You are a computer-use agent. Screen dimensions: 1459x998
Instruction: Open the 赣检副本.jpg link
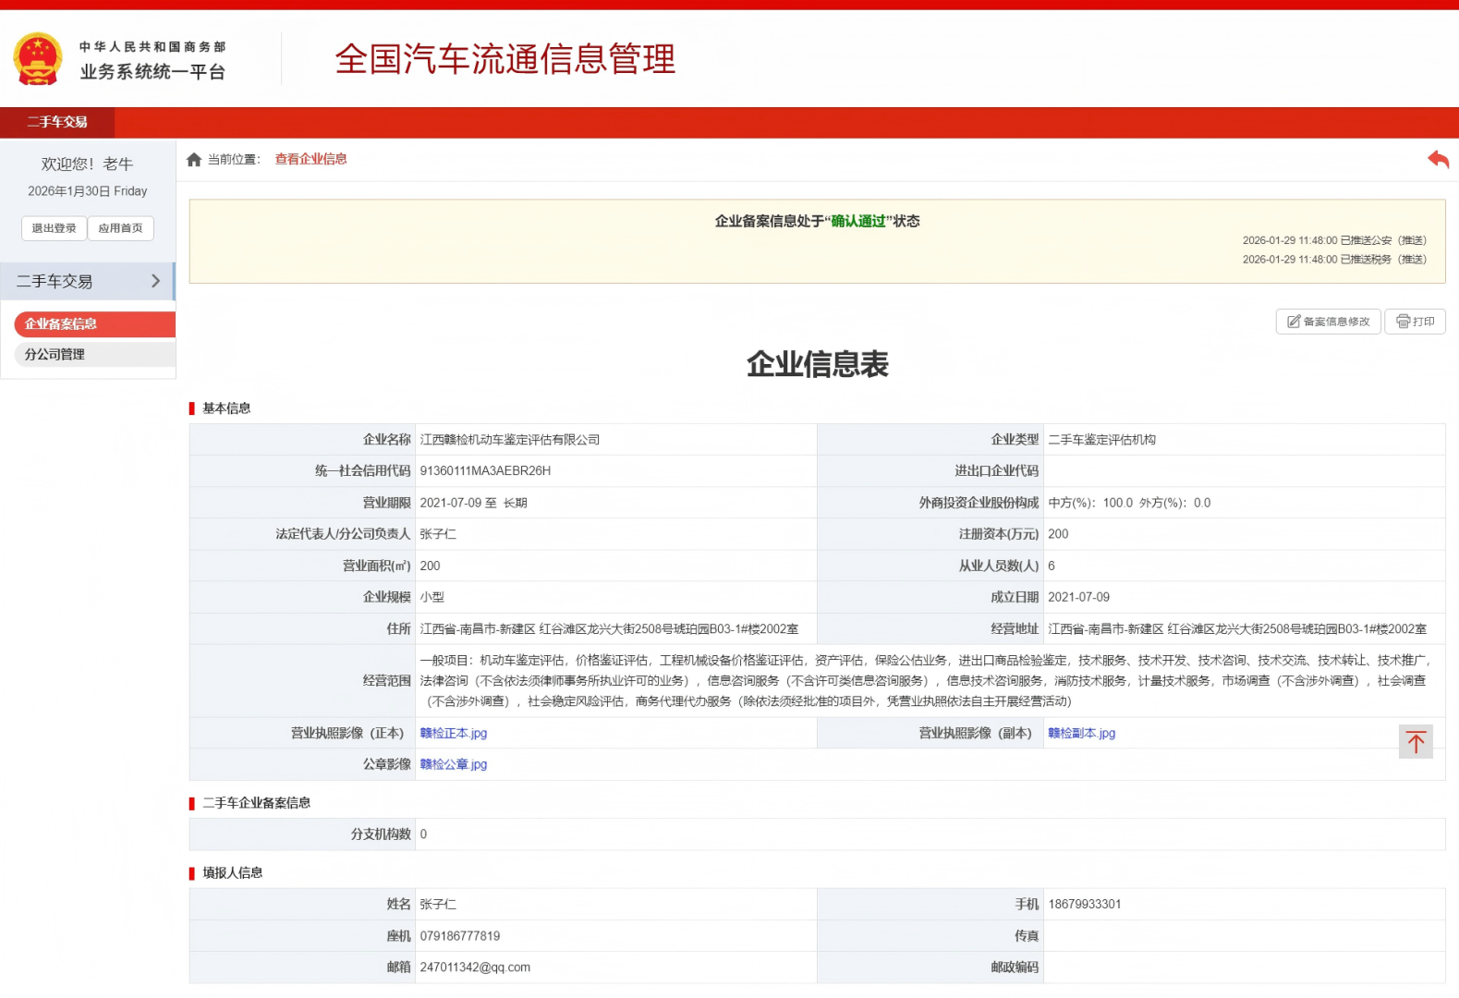(x=1082, y=733)
